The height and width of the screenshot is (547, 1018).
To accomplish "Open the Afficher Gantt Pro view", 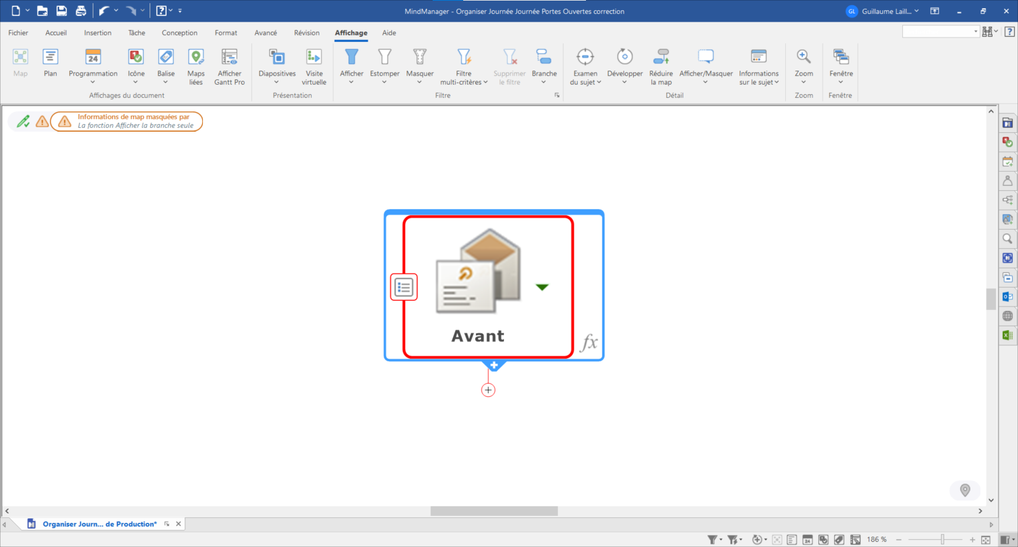I will pyautogui.click(x=229, y=66).
